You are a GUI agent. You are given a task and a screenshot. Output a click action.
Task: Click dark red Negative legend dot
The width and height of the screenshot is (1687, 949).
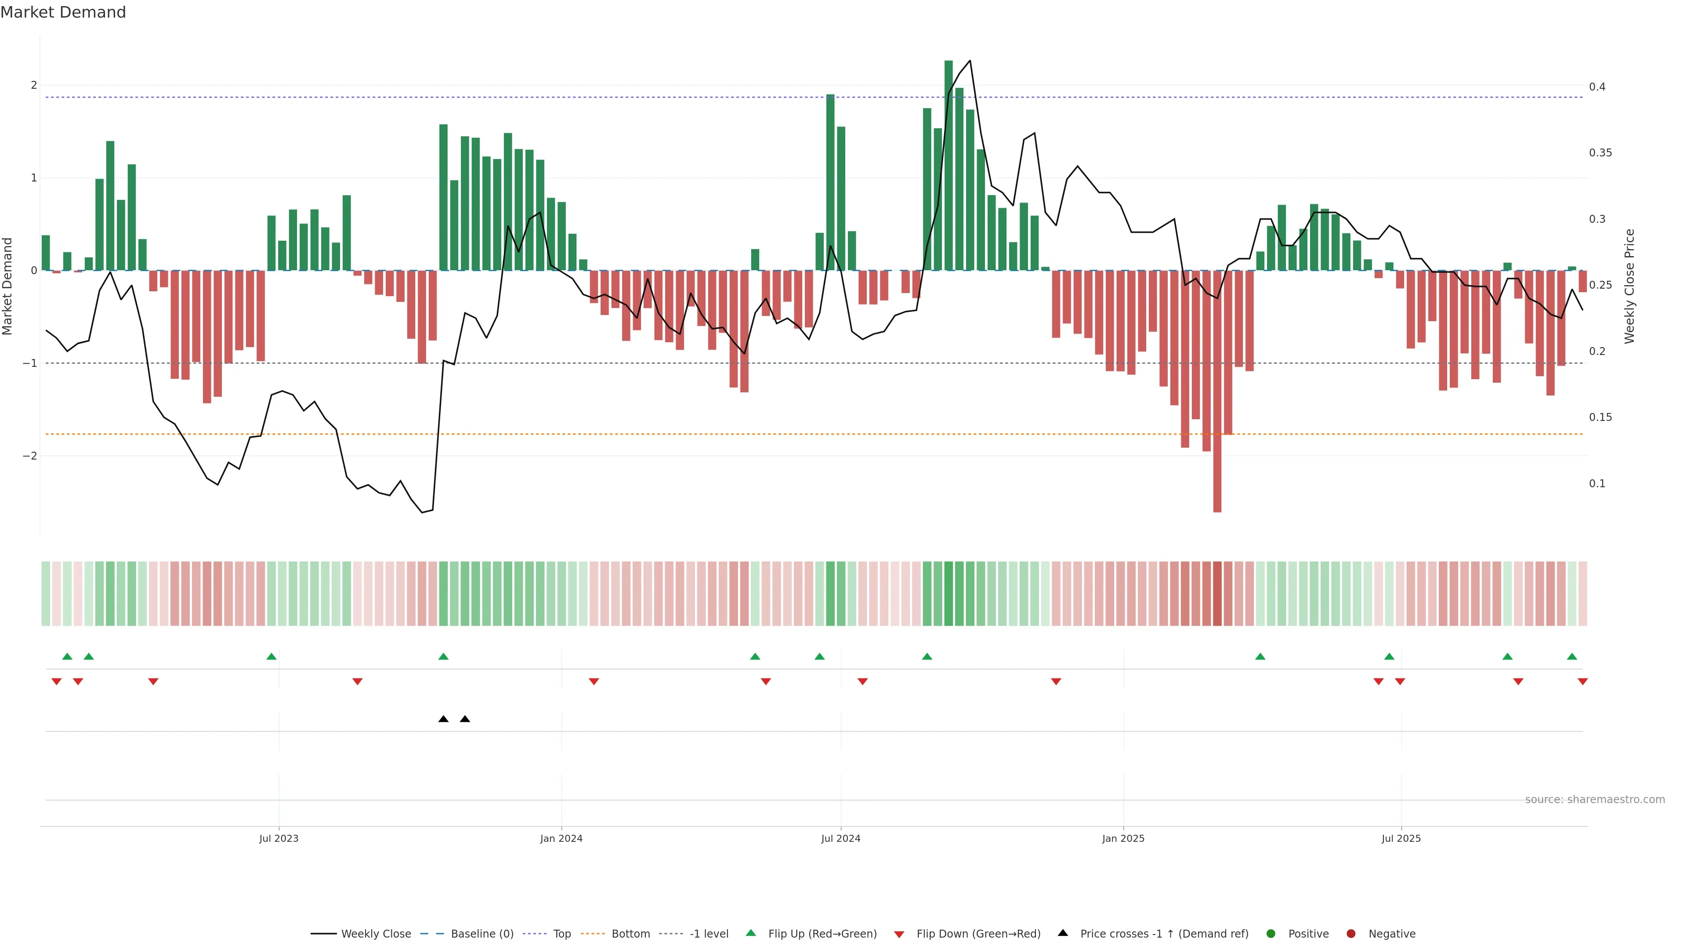click(x=1351, y=933)
